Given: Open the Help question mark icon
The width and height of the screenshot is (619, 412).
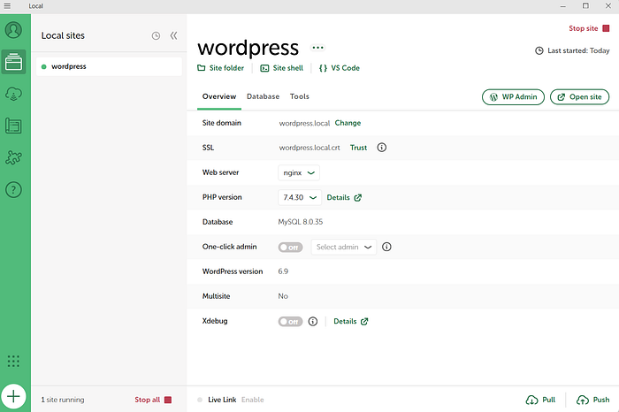Looking at the screenshot, I should (13, 190).
